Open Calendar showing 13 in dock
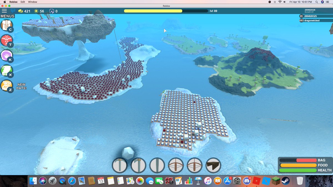Viewport: 333px width, 187px height. 101,181
